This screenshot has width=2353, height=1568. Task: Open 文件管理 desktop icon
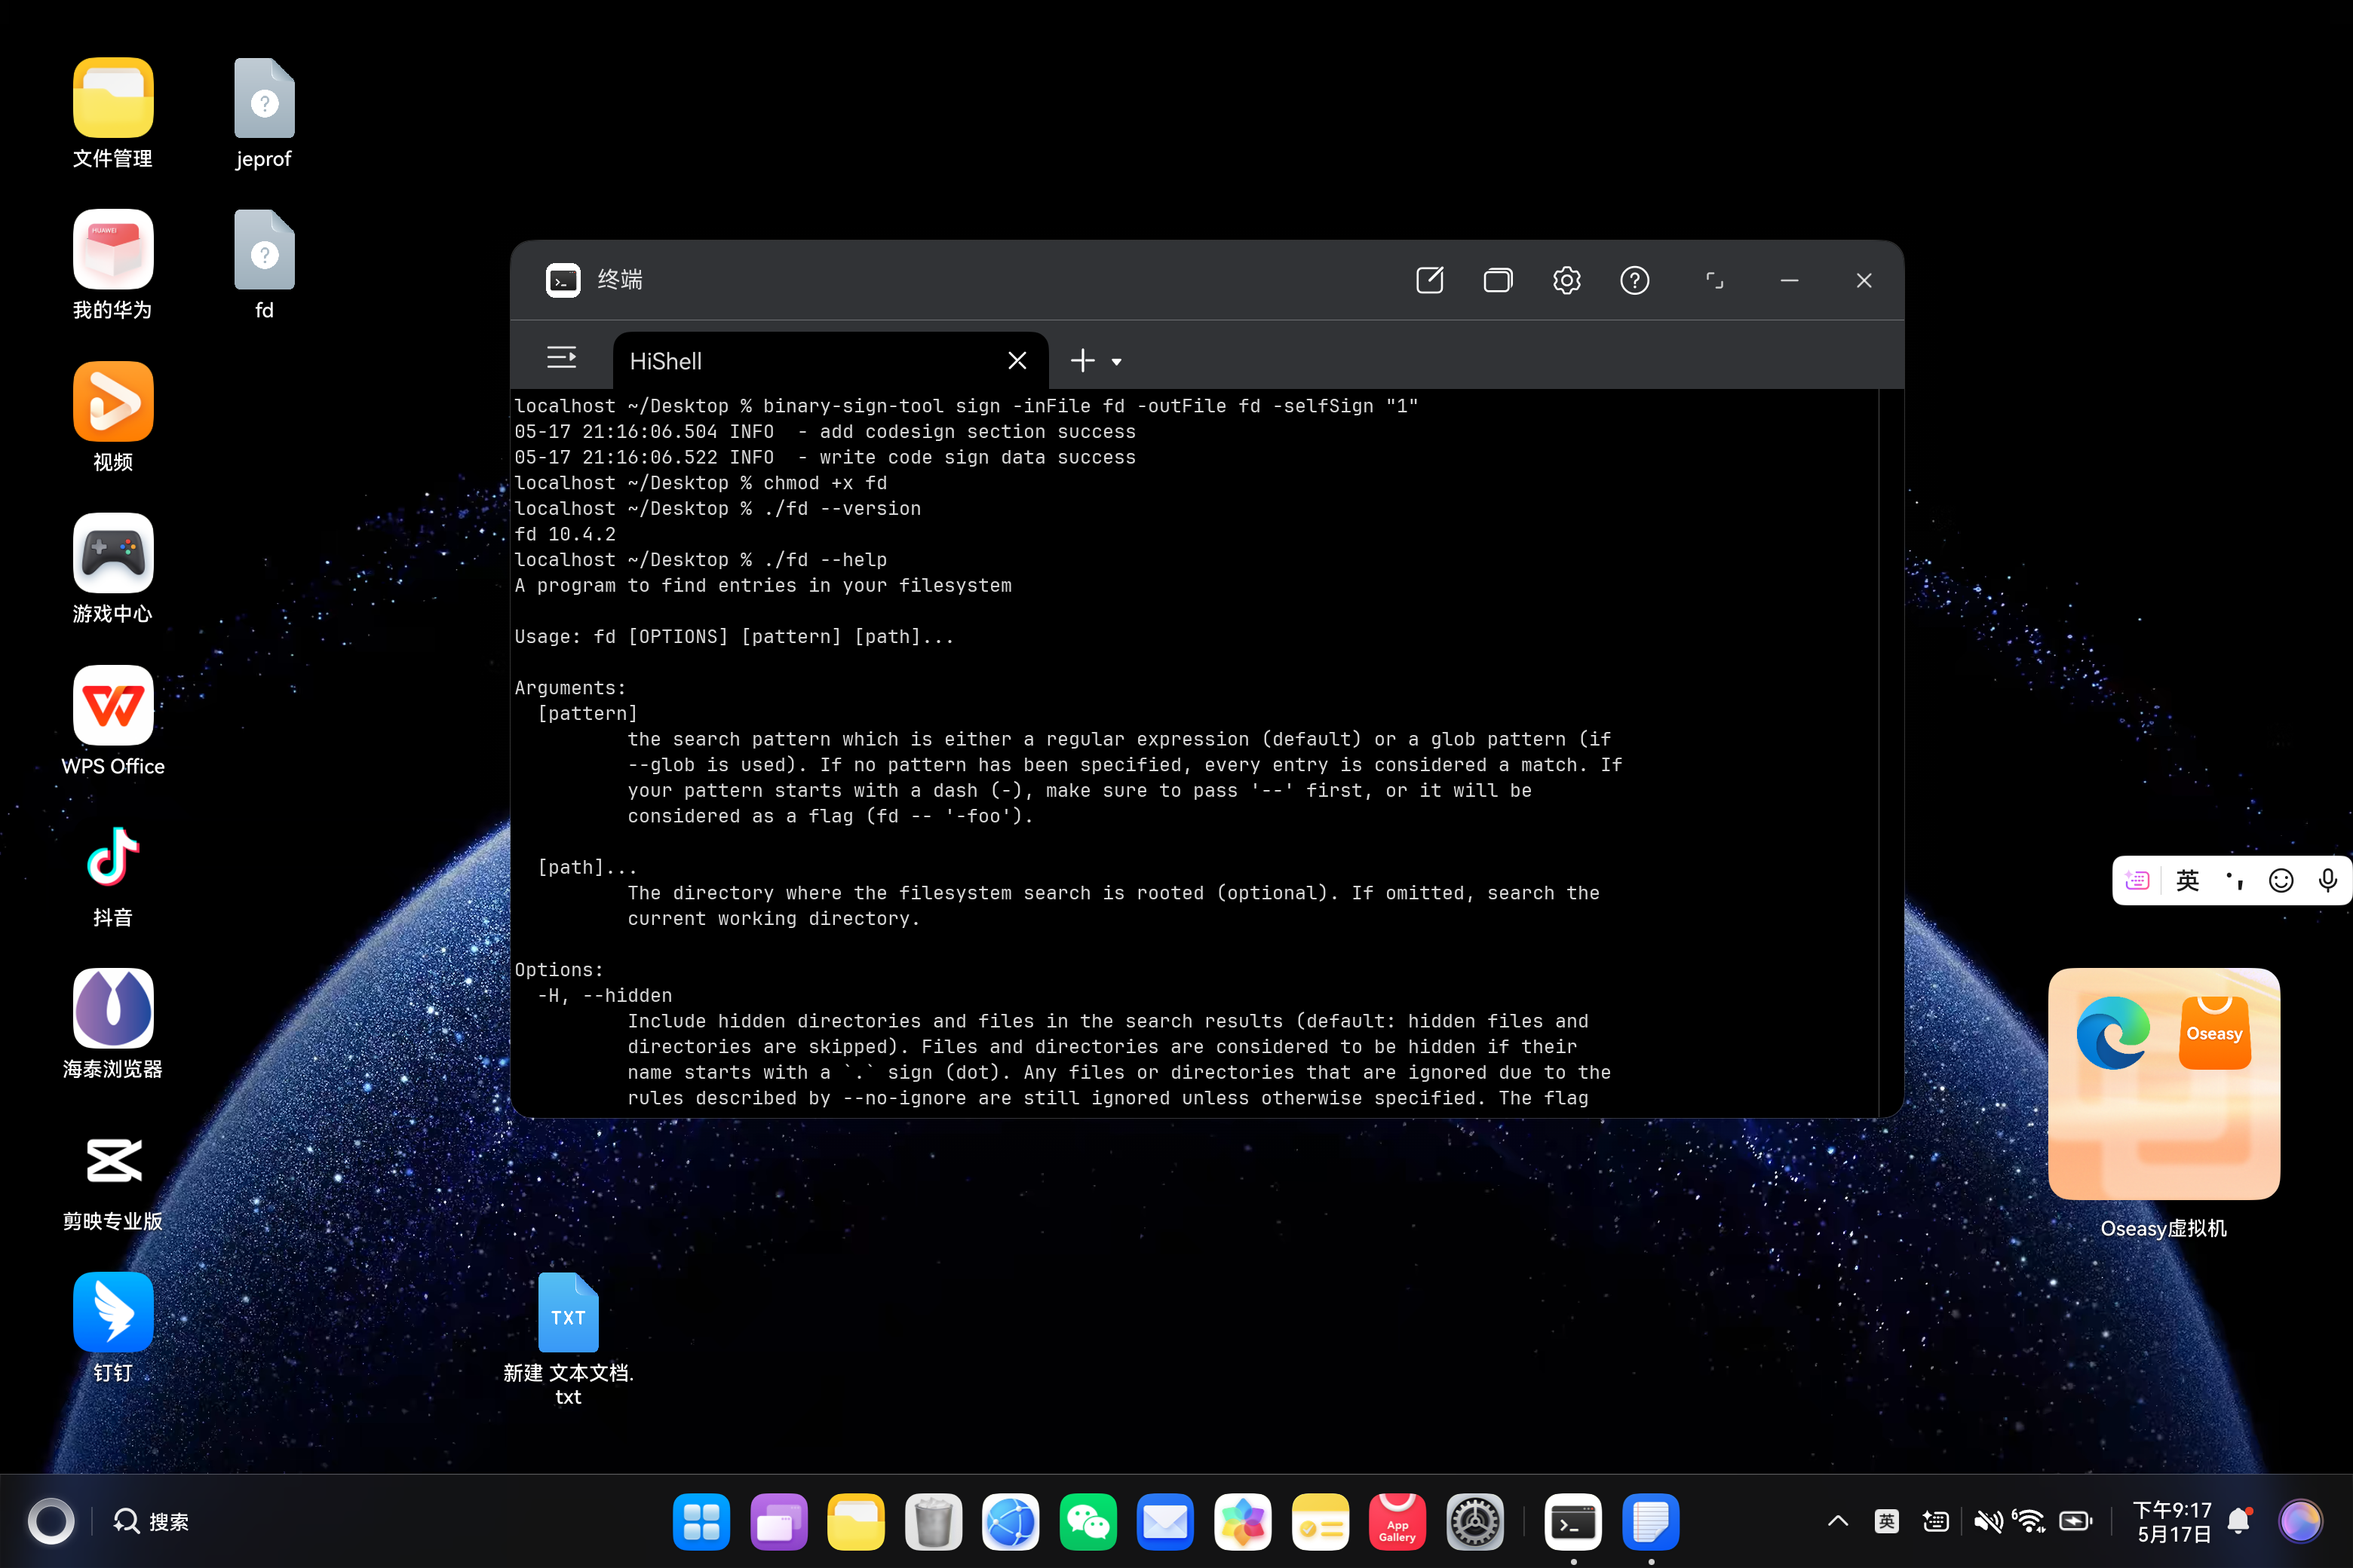point(113,113)
